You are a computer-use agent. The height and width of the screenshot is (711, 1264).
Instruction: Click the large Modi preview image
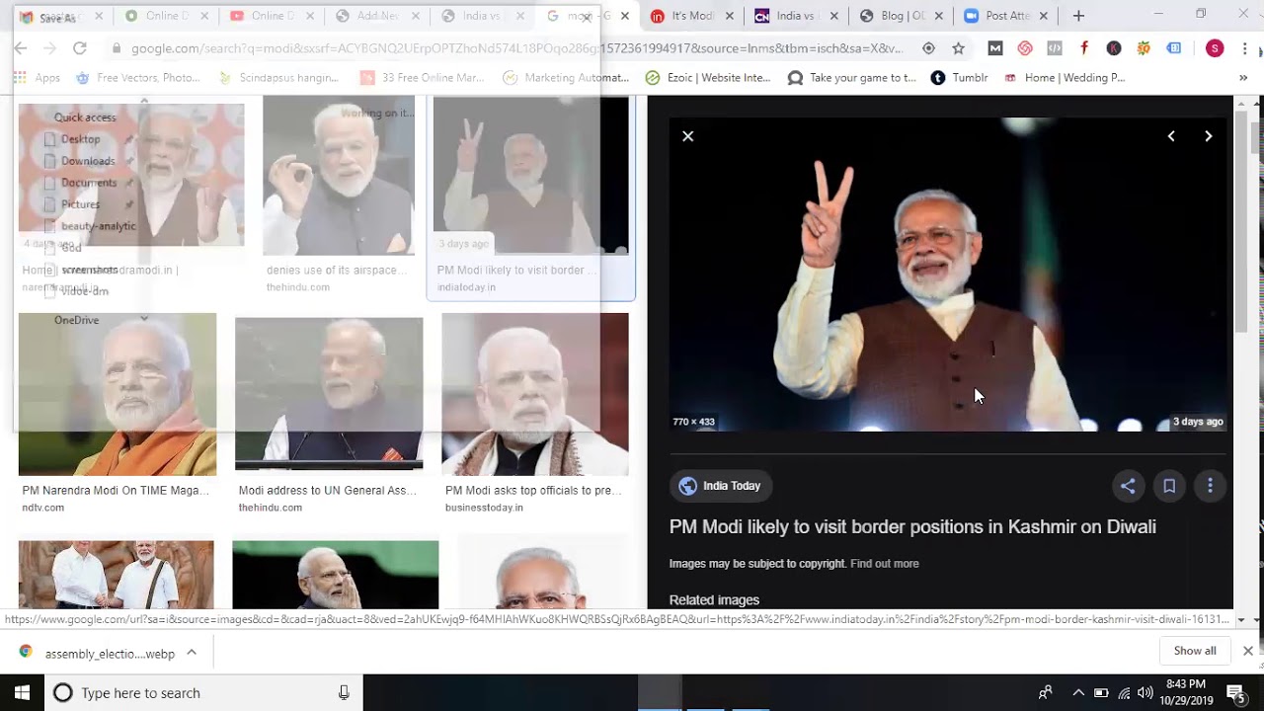click(x=948, y=274)
